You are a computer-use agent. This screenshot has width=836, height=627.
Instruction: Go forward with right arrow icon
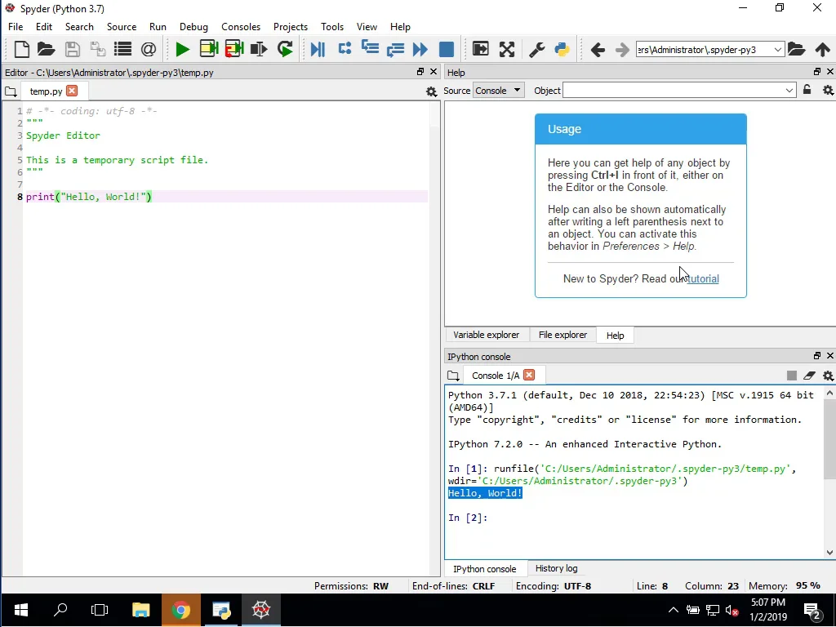(622, 50)
